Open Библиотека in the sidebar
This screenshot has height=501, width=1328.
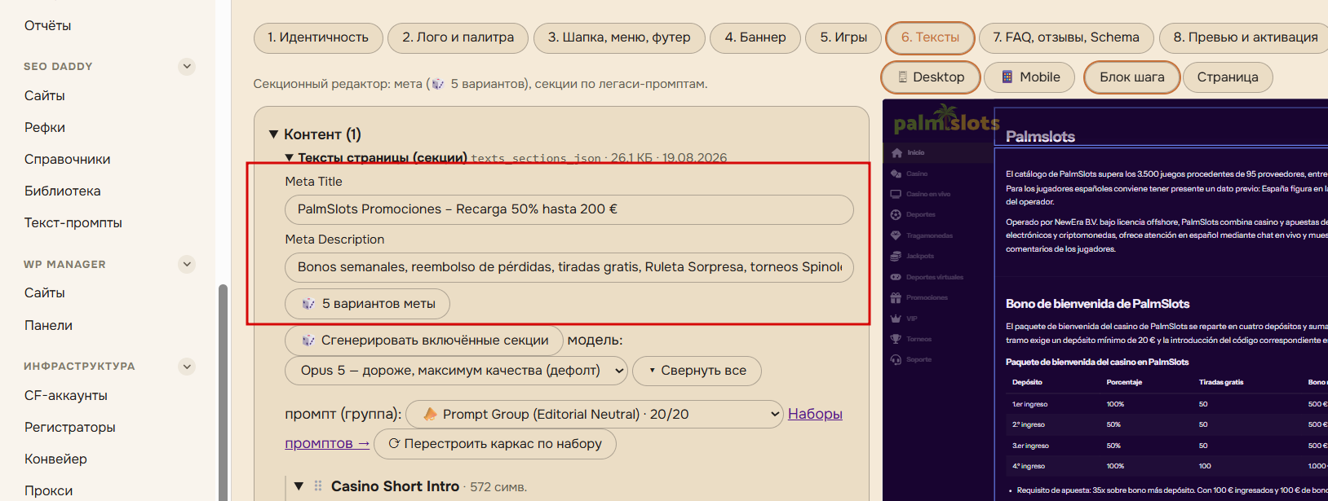click(63, 191)
